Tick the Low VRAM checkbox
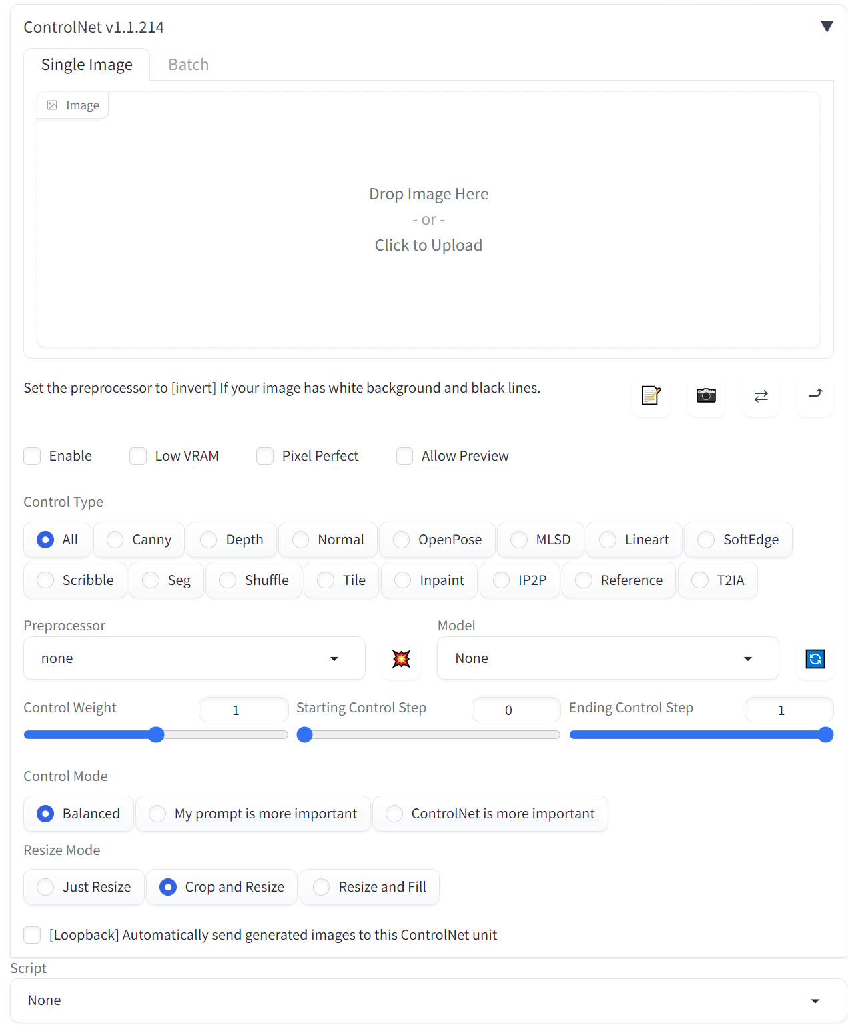Screen dimensions: 848x1025 pos(138,456)
